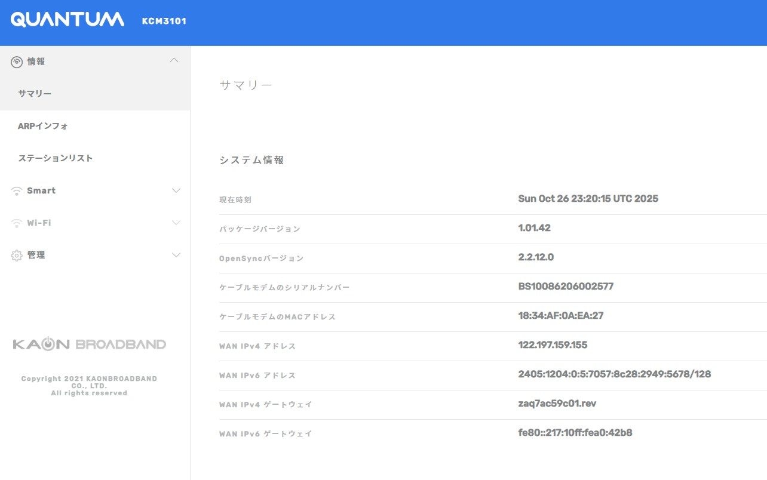Expand the Wi-Fi section
The image size is (767, 480).
coord(176,222)
